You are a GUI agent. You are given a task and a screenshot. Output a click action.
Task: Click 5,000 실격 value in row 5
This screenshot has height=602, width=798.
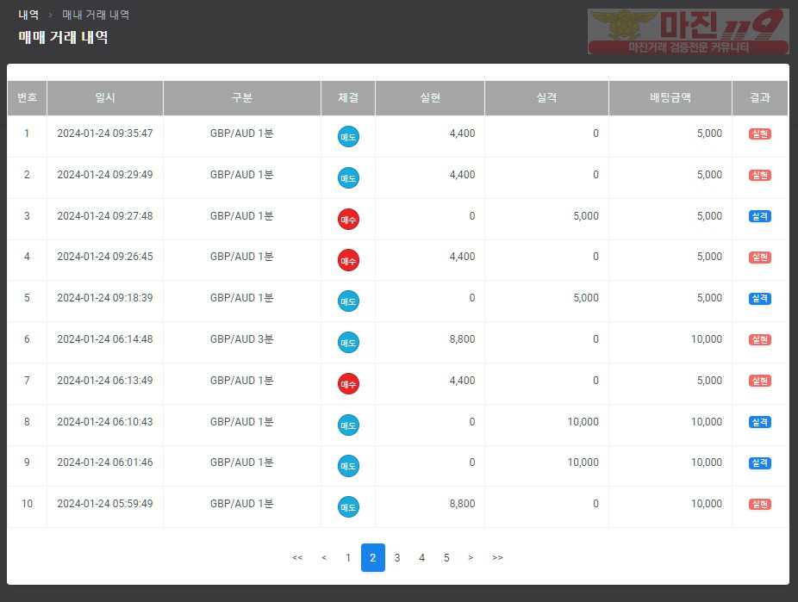pyautogui.click(x=586, y=298)
